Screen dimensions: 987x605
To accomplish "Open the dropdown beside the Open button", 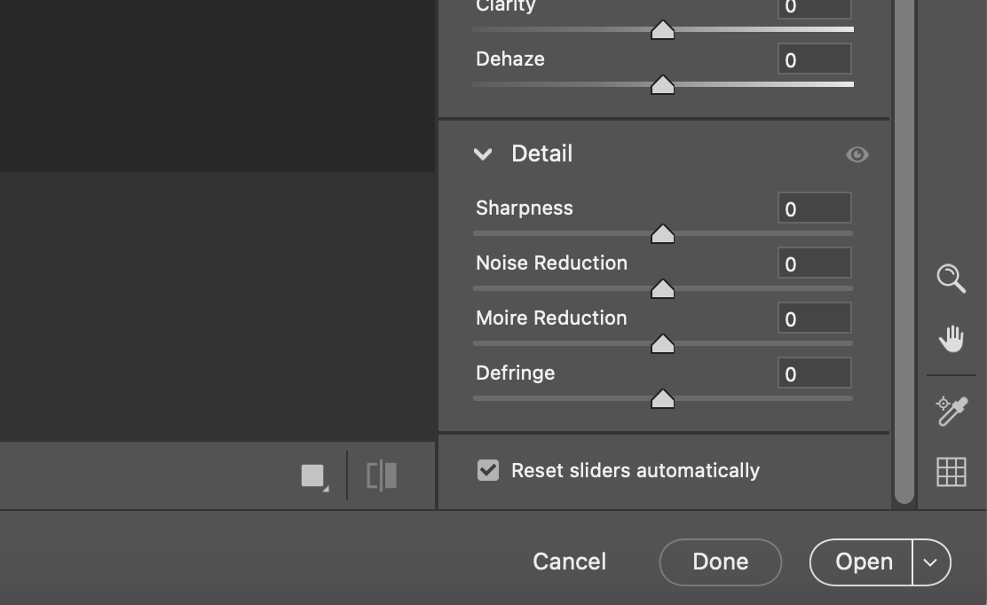I will 929,562.
